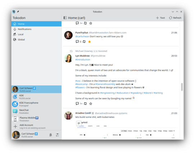Boost the PureTryOut post
195x153 pixels.
[84, 41]
